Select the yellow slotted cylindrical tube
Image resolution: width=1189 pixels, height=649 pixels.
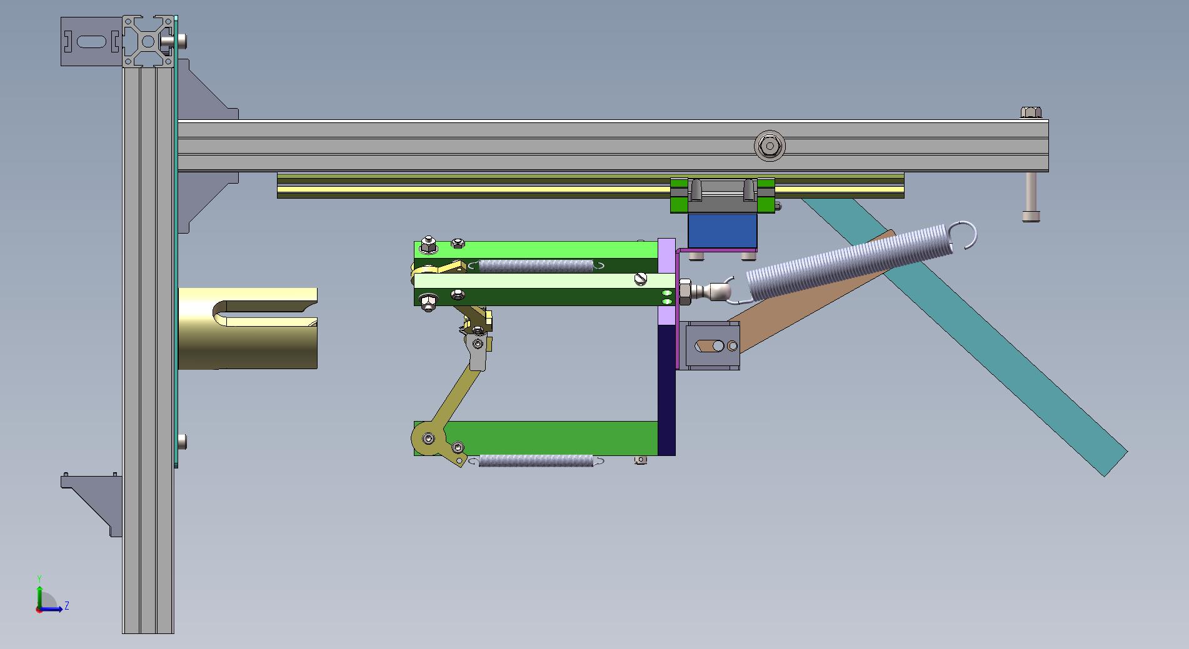pyautogui.click(x=248, y=328)
